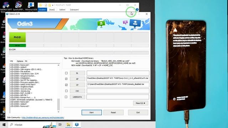
Task: Open the Windows Start menu
Action: pyautogui.click(x=4, y=125)
